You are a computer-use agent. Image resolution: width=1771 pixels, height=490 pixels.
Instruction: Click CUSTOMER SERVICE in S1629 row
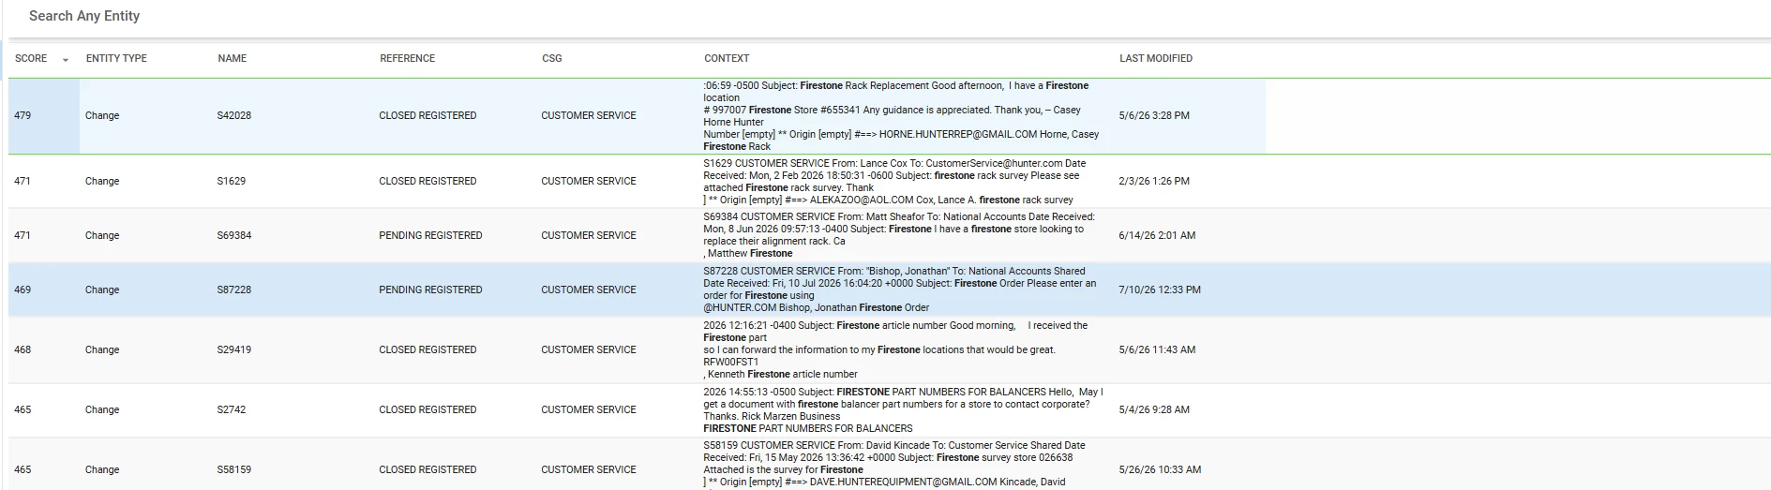click(x=589, y=181)
